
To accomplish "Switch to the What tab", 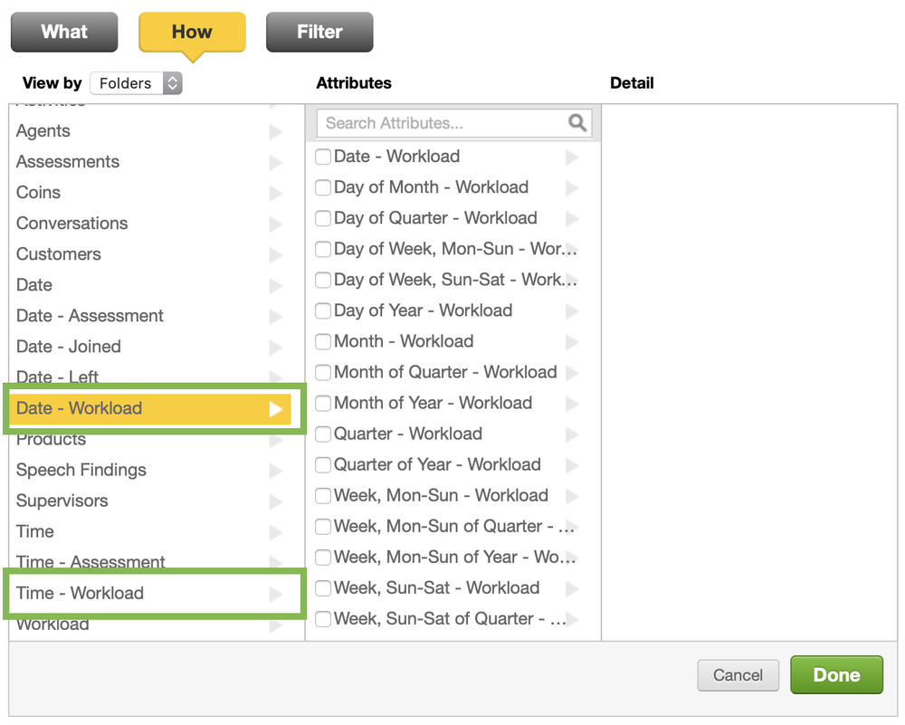I will (x=63, y=32).
